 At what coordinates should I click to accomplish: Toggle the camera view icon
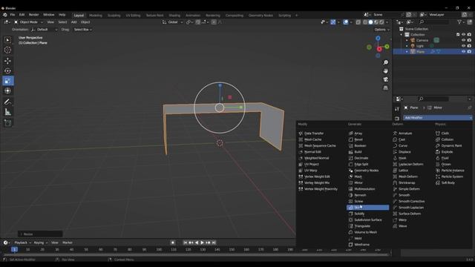(x=385, y=79)
